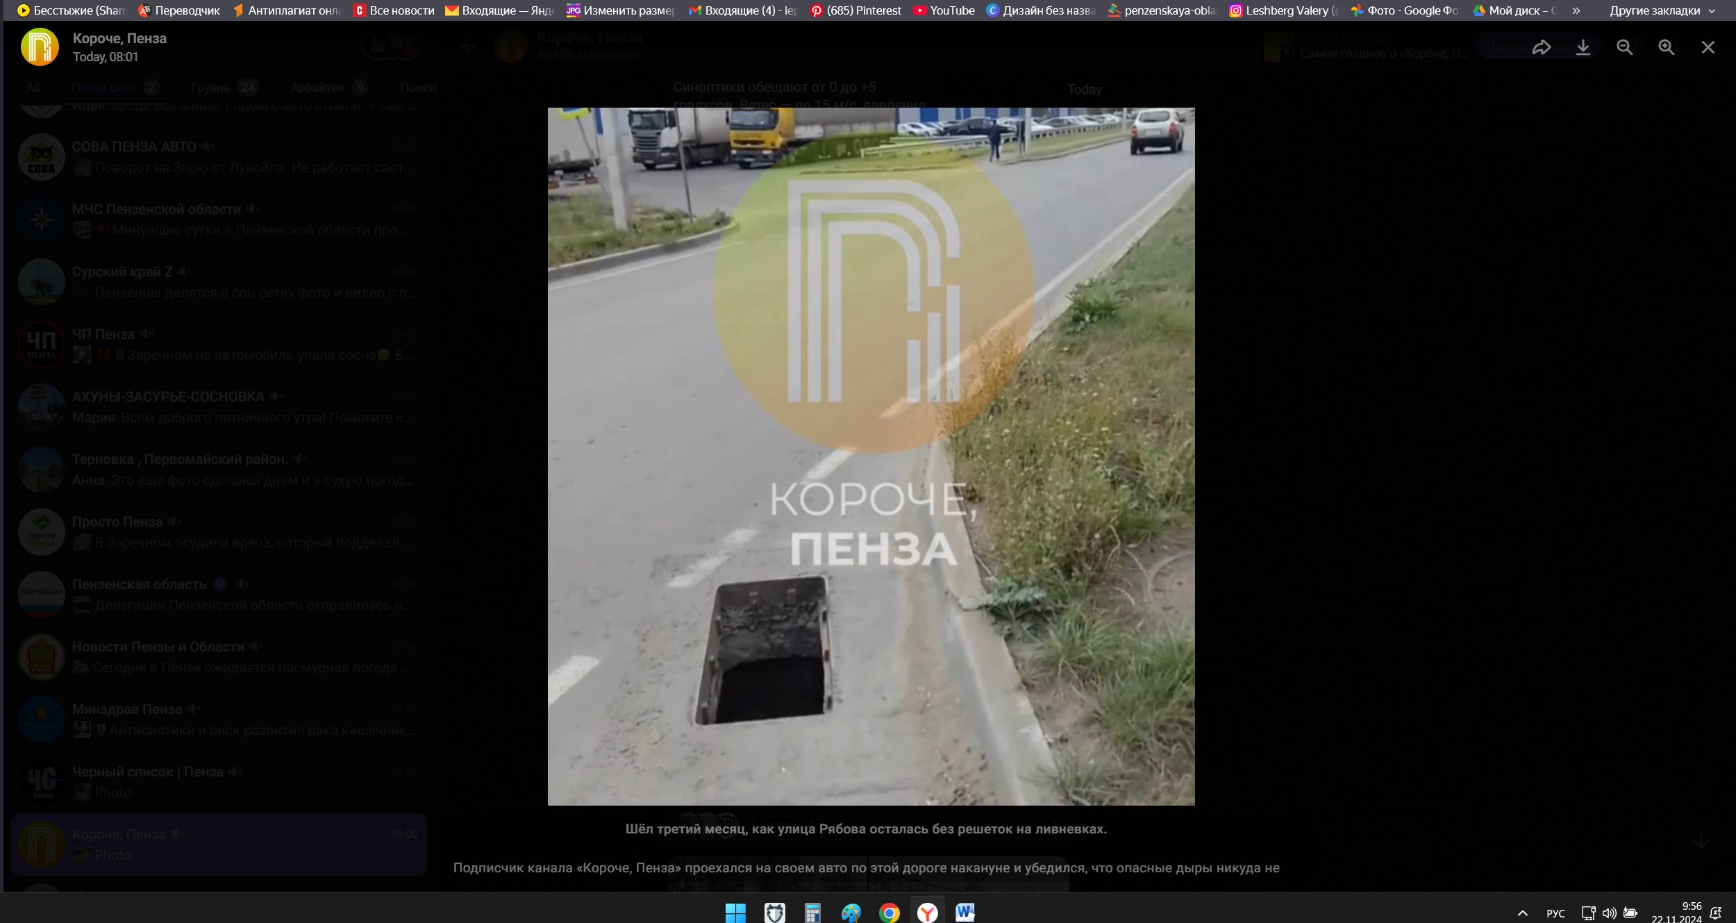Image resolution: width=1736 pixels, height=923 pixels.
Task: Unmute the 'ЧП Пенза' channel
Action: coord(146,333)
